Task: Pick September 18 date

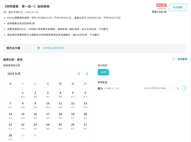Action: point(60,116)
